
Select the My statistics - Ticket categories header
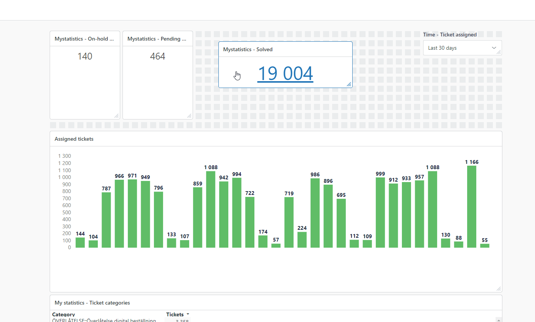(92, 303)
